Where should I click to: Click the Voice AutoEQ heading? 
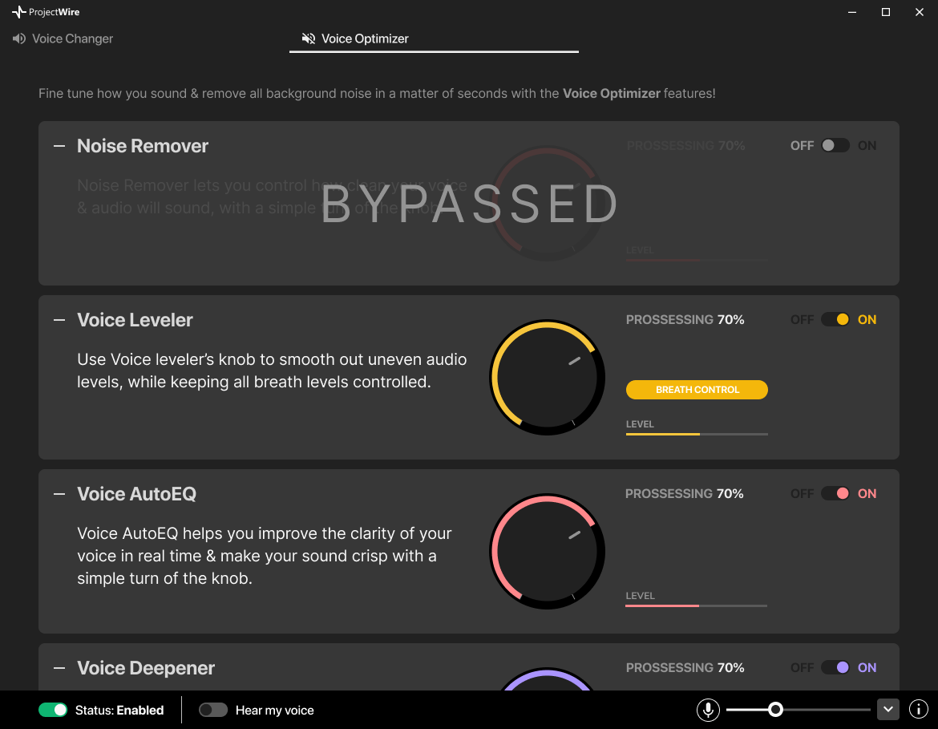click(136, 494)
